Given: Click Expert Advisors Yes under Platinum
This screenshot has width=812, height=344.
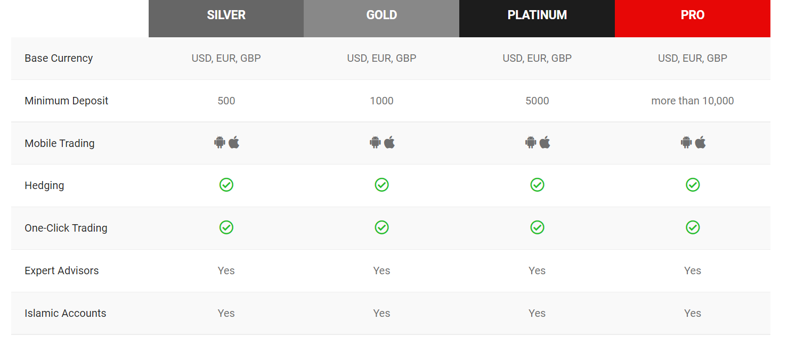Looking at the screenshot, I should [537, 271].
